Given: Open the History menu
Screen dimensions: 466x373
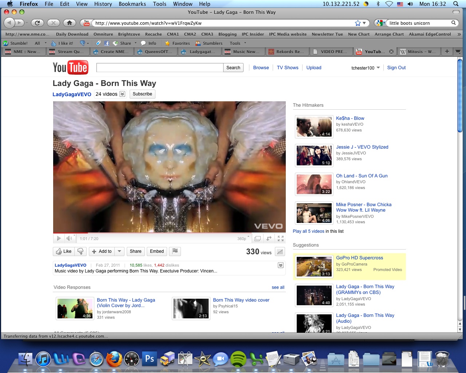Looking at the screenshot, I should pos(103,4).
